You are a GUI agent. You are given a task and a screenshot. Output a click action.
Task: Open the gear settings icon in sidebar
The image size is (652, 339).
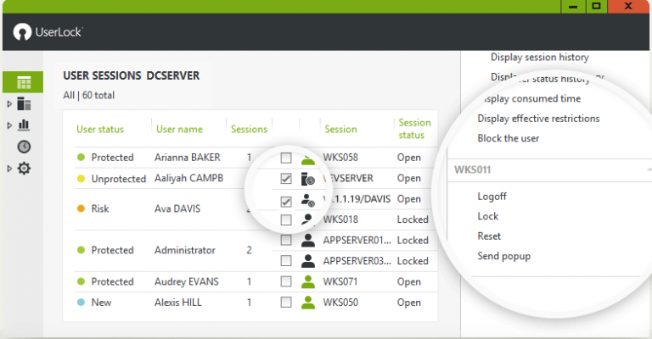pyautogui.click(x=24, y=169)
